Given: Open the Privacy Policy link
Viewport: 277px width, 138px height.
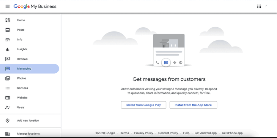Looking at the screenshot, I should [144, 133].
